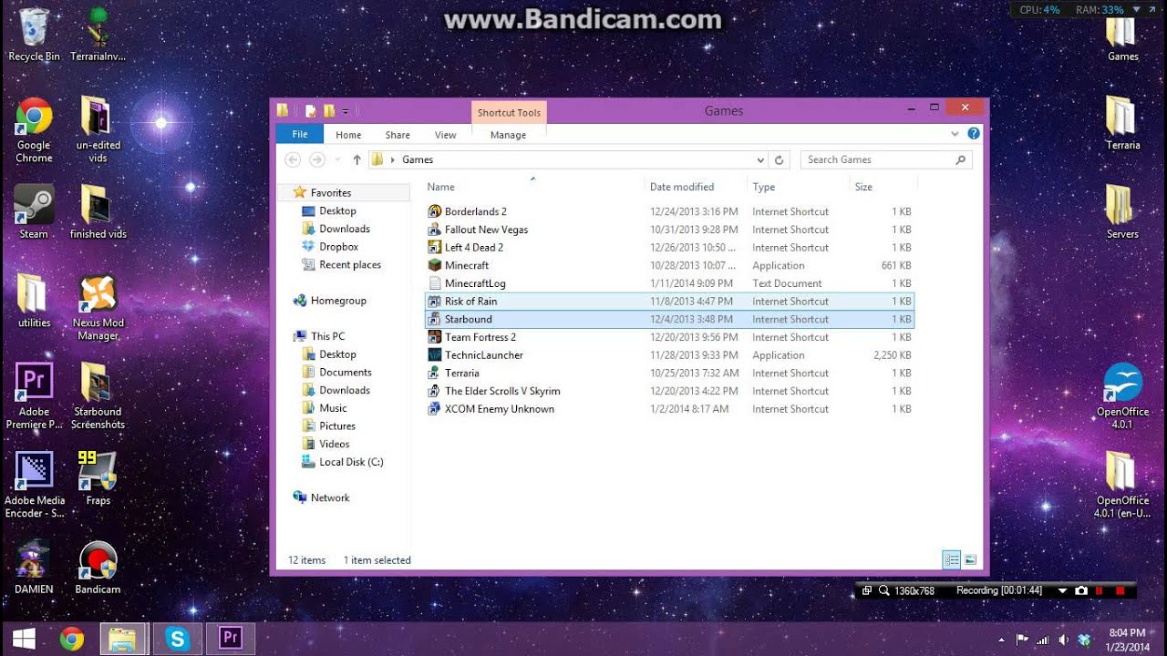Select TechnicLauncher application
Viewport: 1167px width, 656px height.
tap(669, 355)
